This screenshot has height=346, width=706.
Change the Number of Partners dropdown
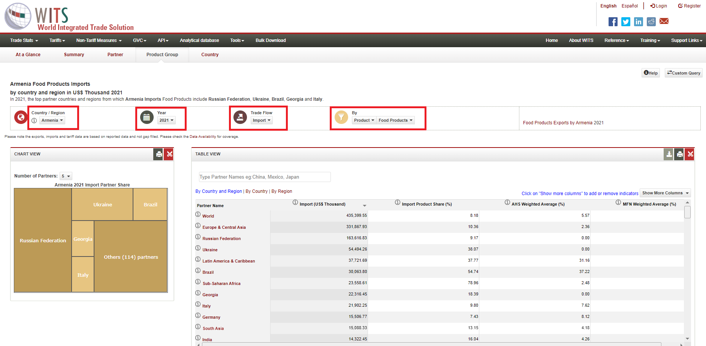click(66, 176)
